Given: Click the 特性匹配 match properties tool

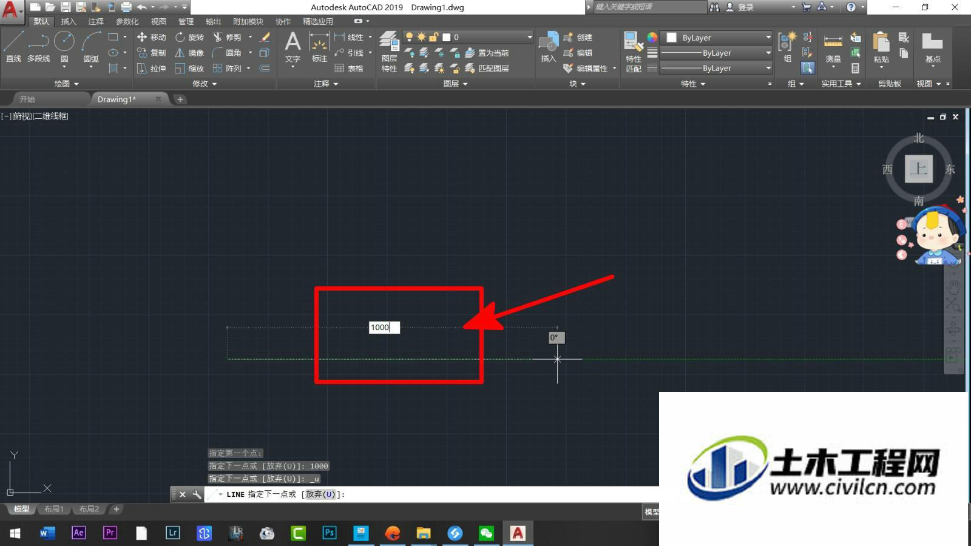Looking at the screenshot, I should [x=633, y=52].
